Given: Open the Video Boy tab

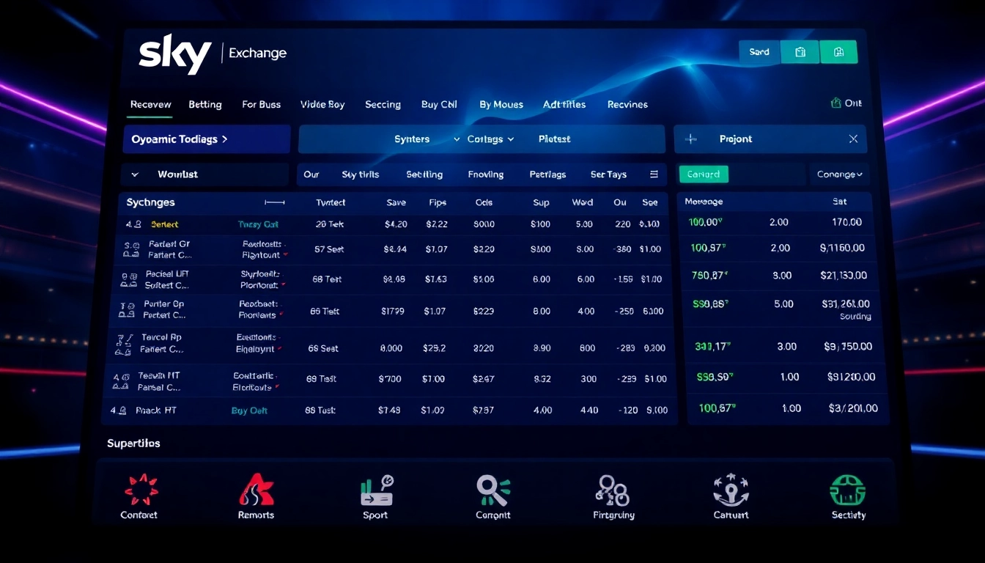Looking at the screenshot, I should pyautogui.click(x=322, y=105).
